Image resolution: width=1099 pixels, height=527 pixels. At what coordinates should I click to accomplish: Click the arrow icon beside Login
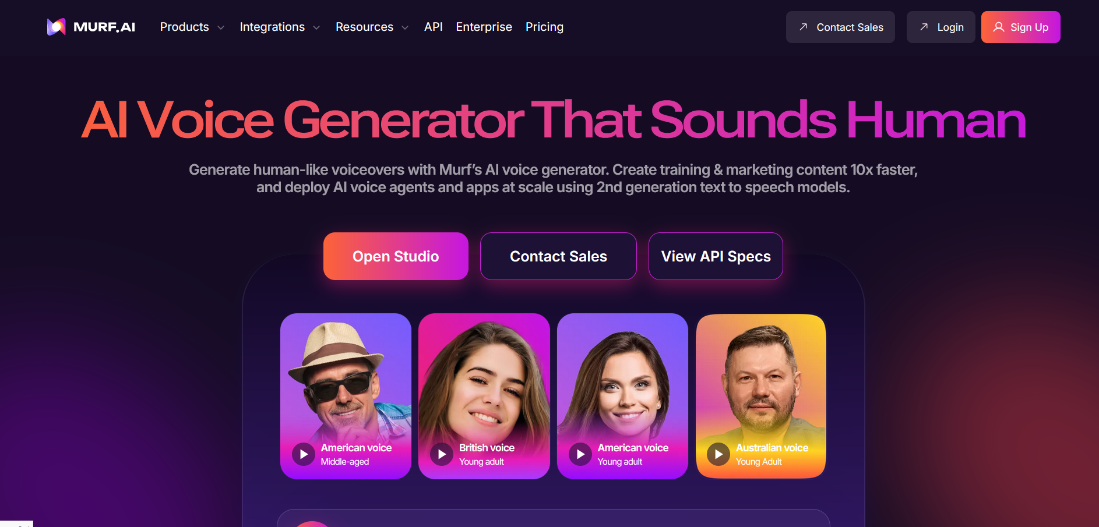924,27
